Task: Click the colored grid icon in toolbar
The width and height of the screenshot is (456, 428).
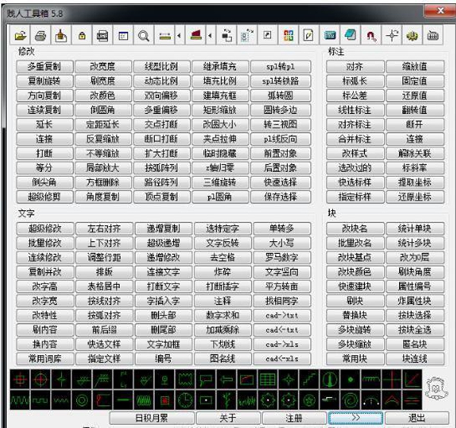Action: tap(288, 35)
